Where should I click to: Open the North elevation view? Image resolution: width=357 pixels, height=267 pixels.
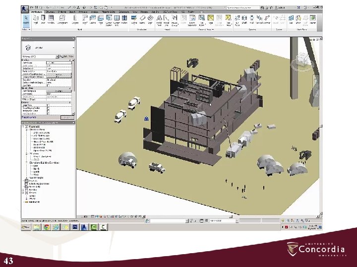pos(36,169)
